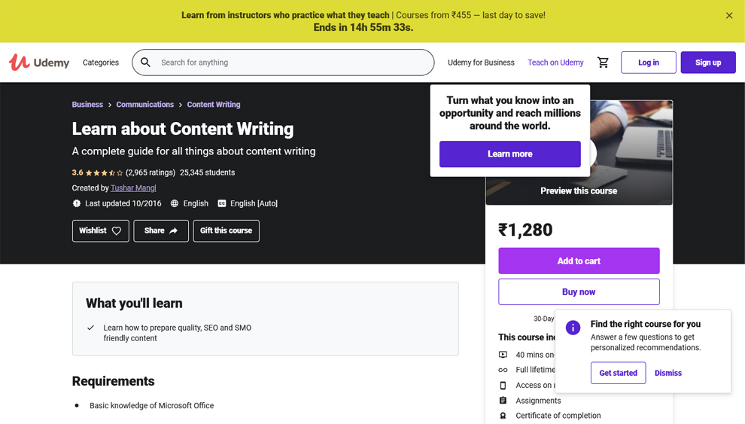Click the Udemy logo

coord(39,63)
